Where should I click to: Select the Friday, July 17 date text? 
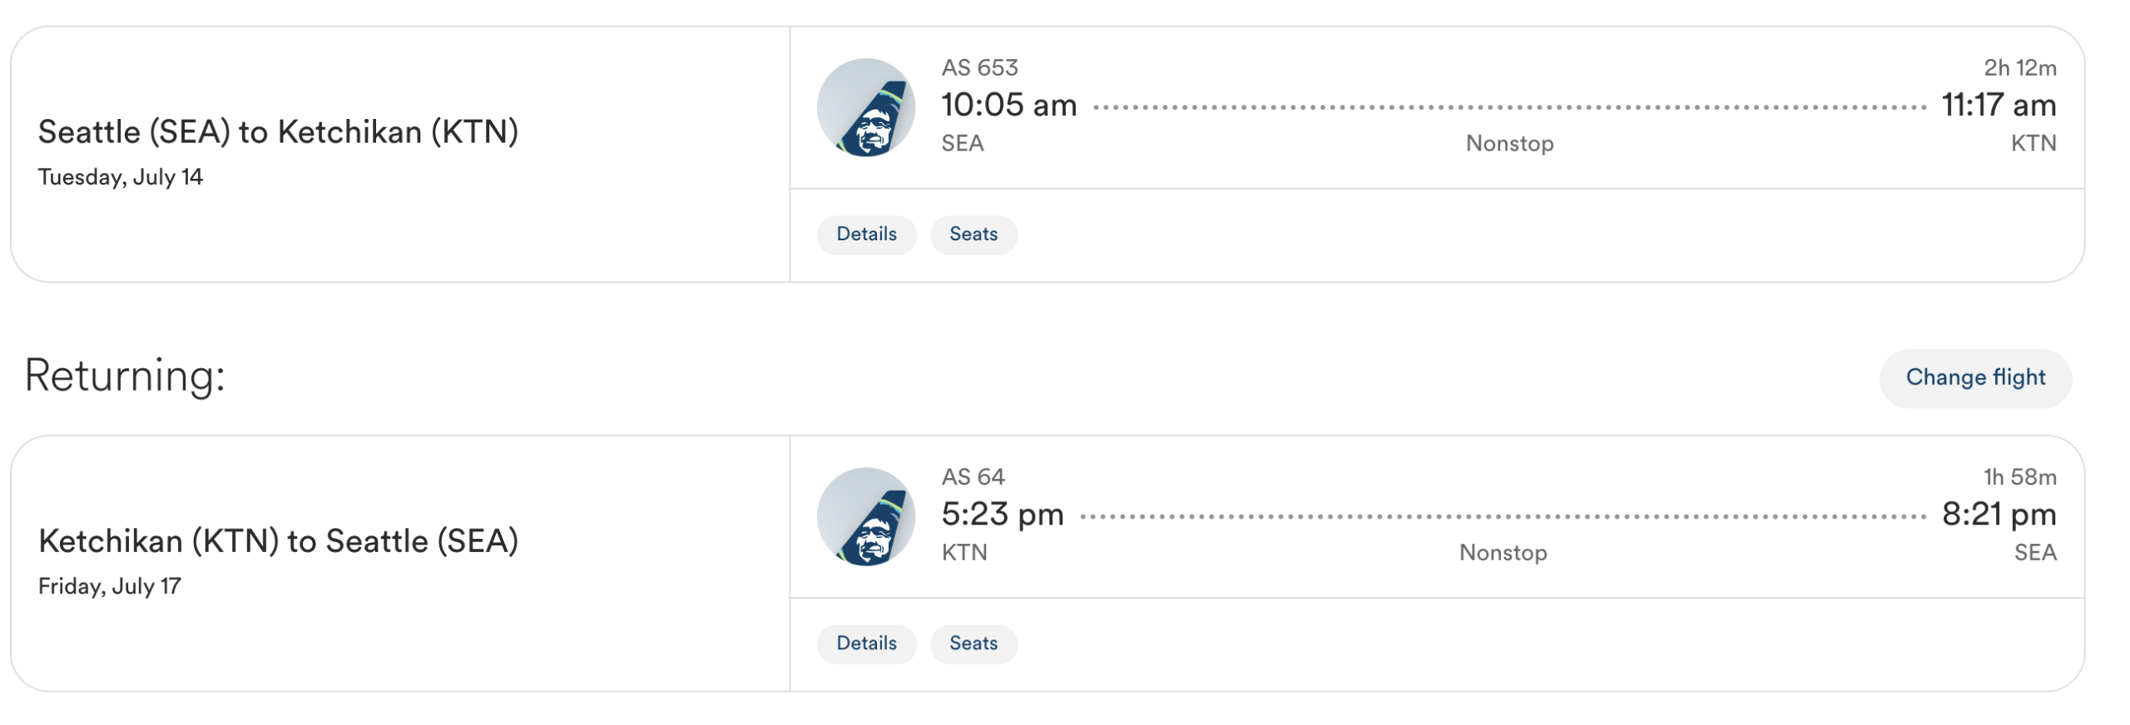click(x=110, y=586)
